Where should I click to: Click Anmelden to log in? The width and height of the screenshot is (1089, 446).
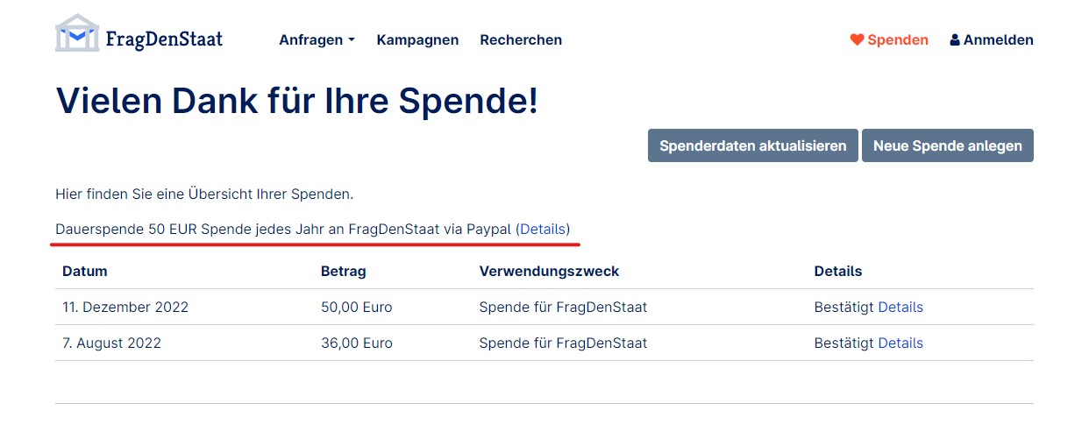pyautogui.click(x=998, y=40)
